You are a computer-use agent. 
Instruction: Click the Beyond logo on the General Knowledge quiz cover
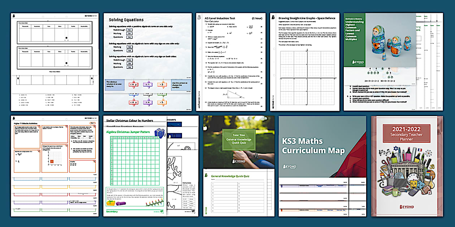[x=238, y=161]
